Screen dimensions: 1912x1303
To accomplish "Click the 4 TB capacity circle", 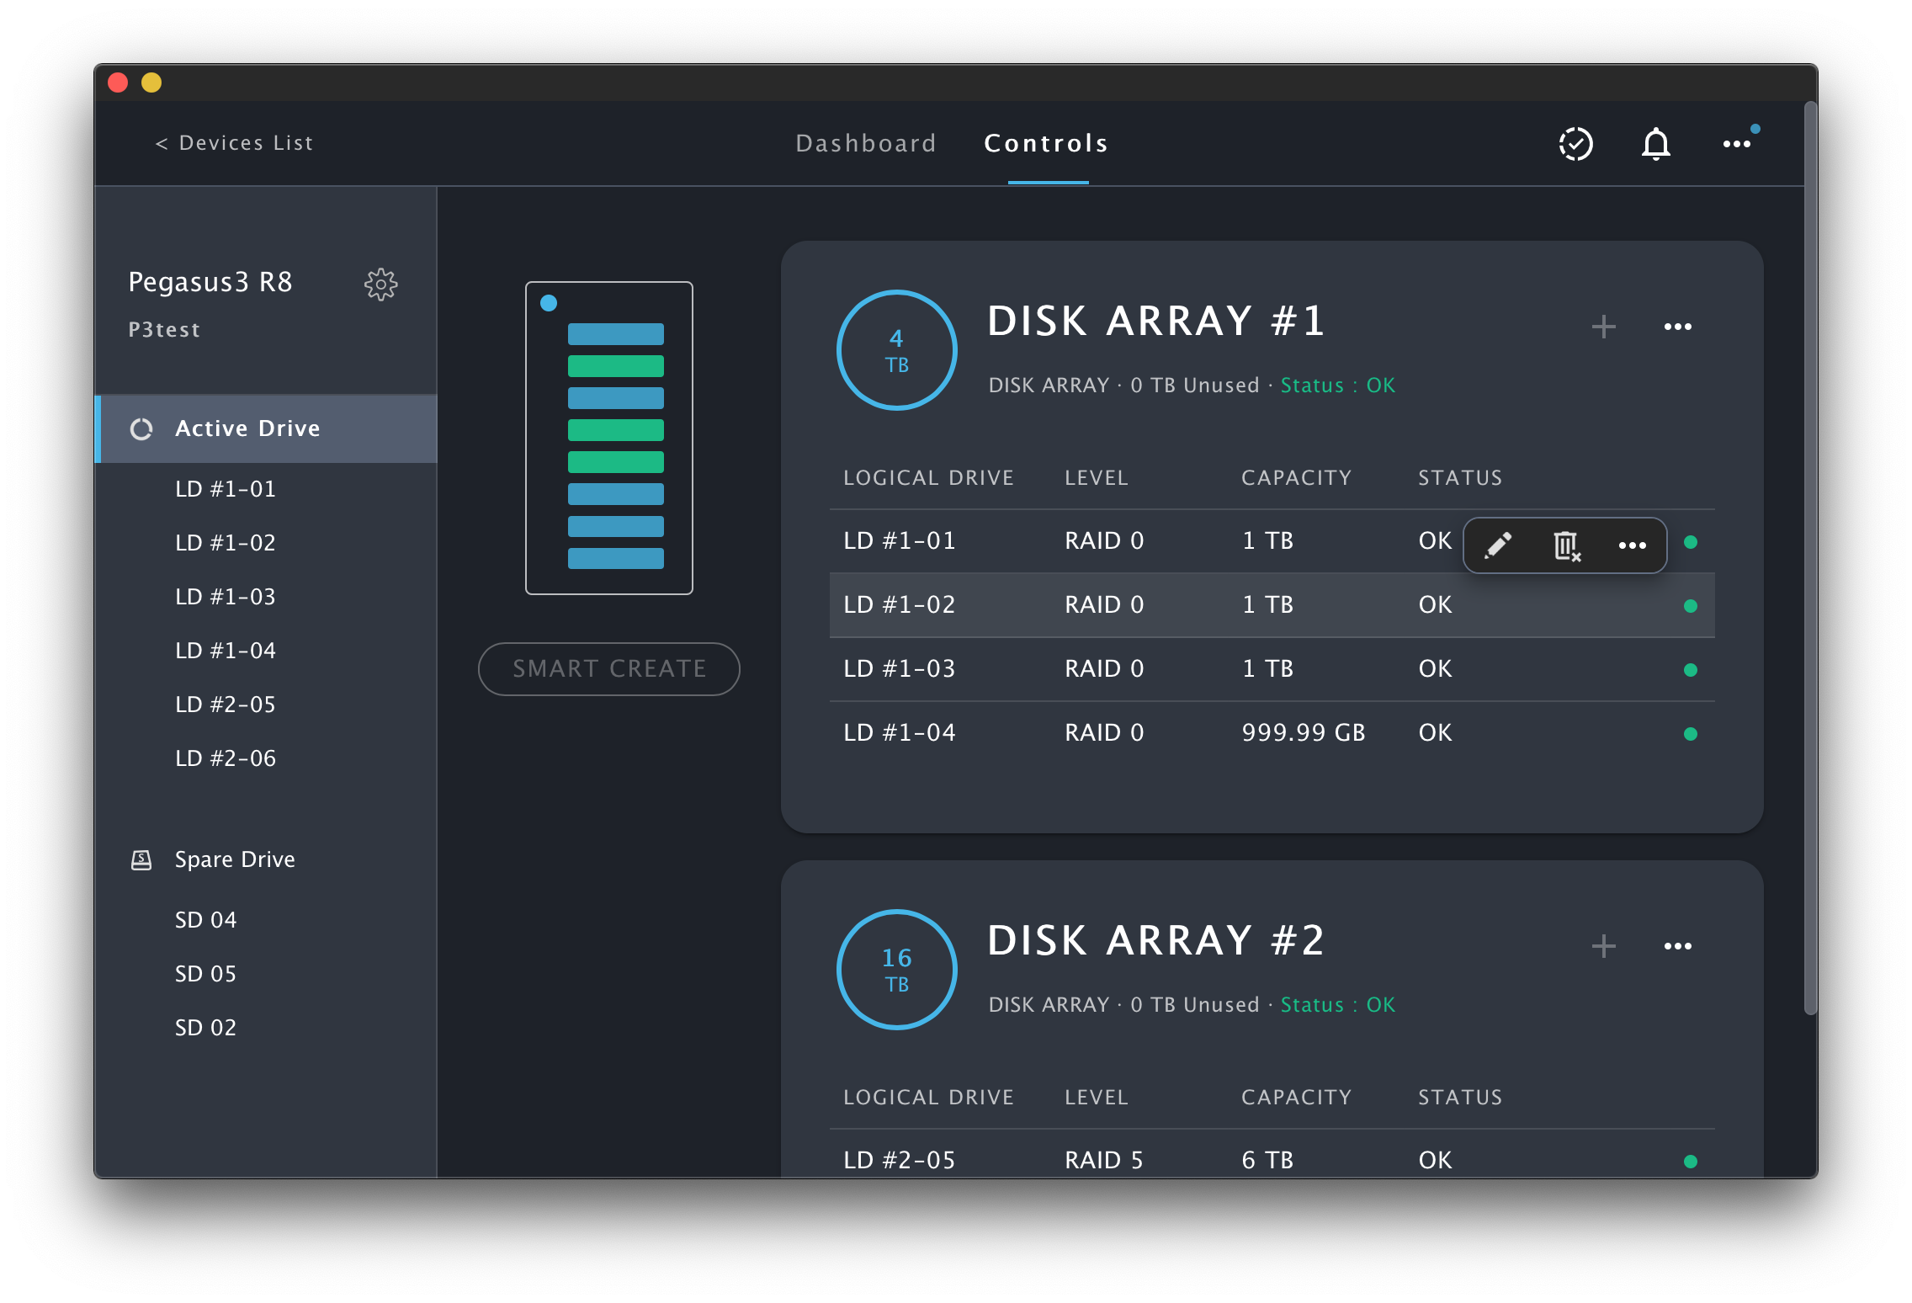I will tap(896, 350).
